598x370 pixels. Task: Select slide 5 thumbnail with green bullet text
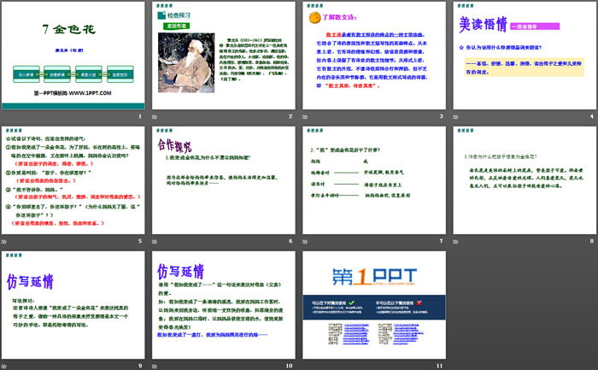point(73,178)
